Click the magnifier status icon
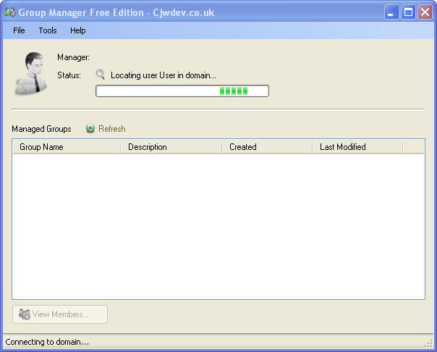This screenshot has width=437, height=352. 100,75
